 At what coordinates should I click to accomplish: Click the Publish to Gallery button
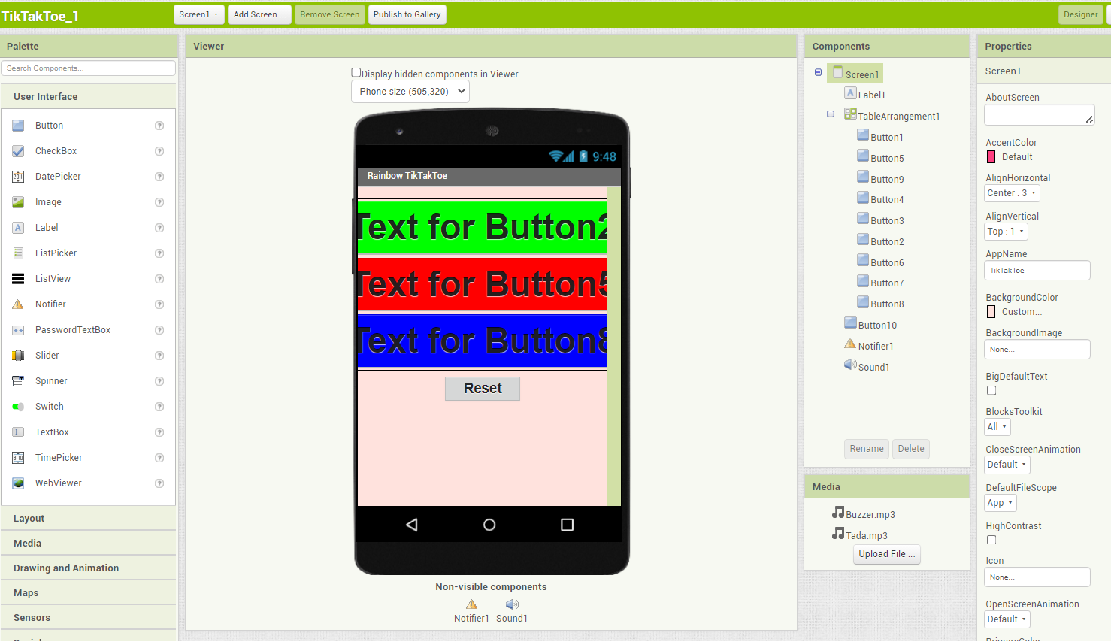click(407, 14)
